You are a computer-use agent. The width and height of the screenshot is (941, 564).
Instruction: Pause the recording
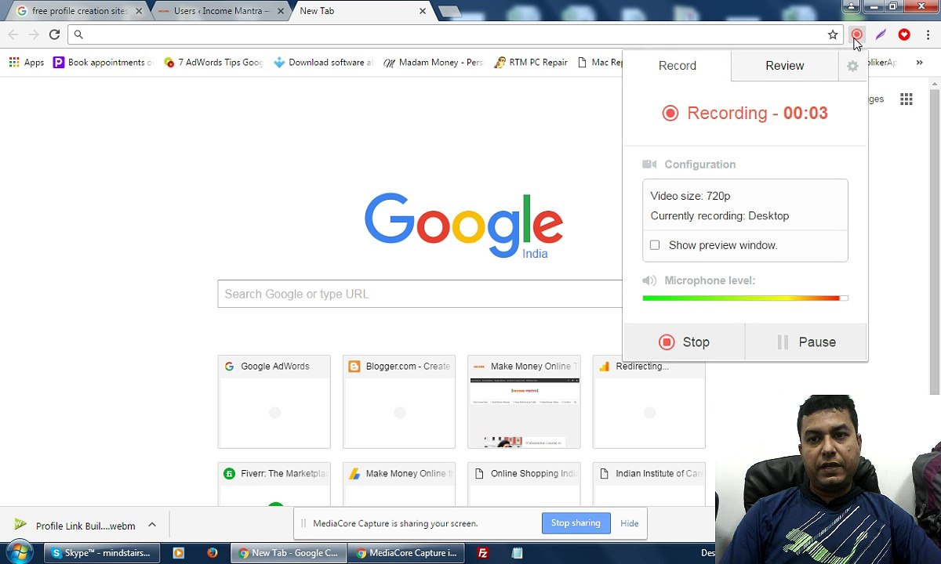[x=806, y=342]
